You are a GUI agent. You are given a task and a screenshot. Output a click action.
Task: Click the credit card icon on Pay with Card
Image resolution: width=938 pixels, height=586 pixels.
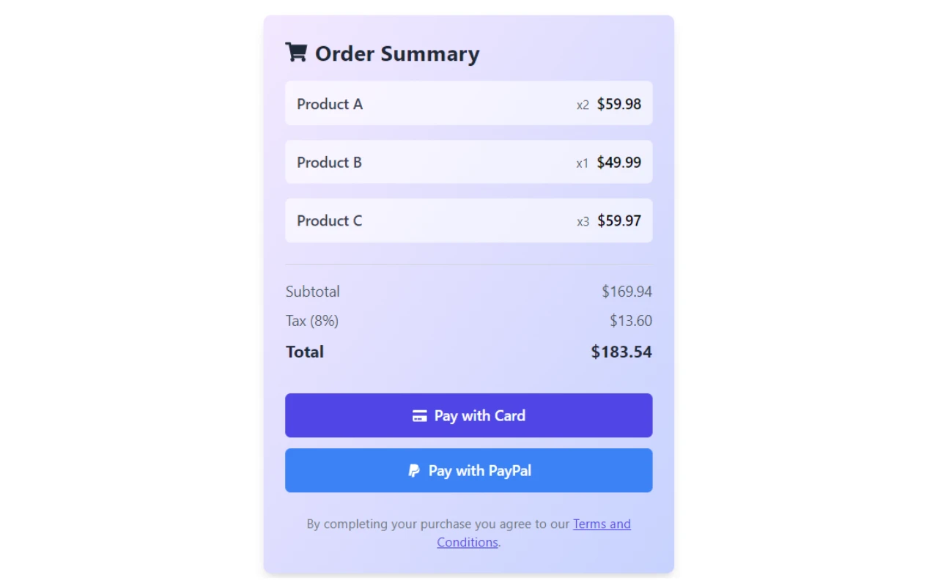tap(419, 416)
